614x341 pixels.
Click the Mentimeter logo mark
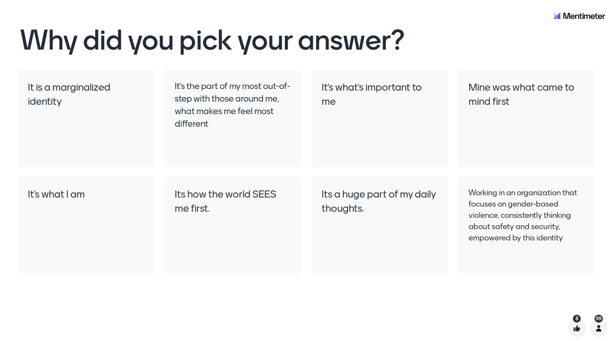(x=557, y=16)
